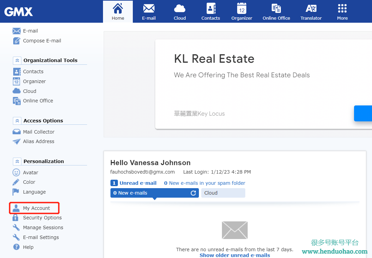The image size is (372, 258).
Task: Click Show older unread e-mails
Action: click(235, 255)
